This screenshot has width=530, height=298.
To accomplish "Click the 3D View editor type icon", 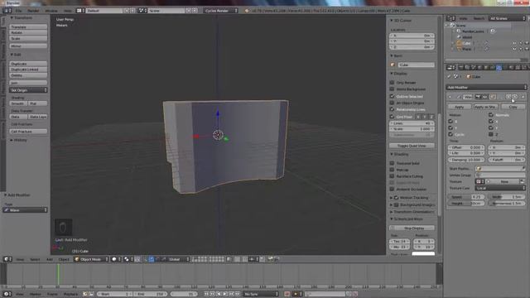I will [7, 259].
